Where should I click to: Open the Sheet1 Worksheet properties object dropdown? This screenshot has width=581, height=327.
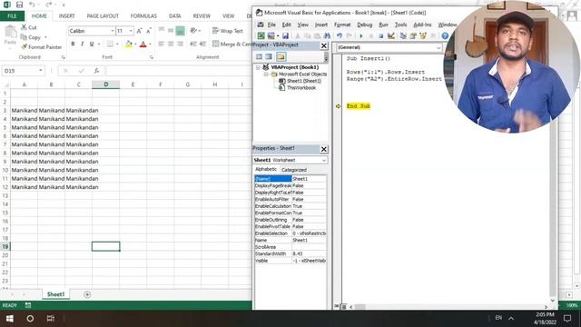tap(324, 160)
